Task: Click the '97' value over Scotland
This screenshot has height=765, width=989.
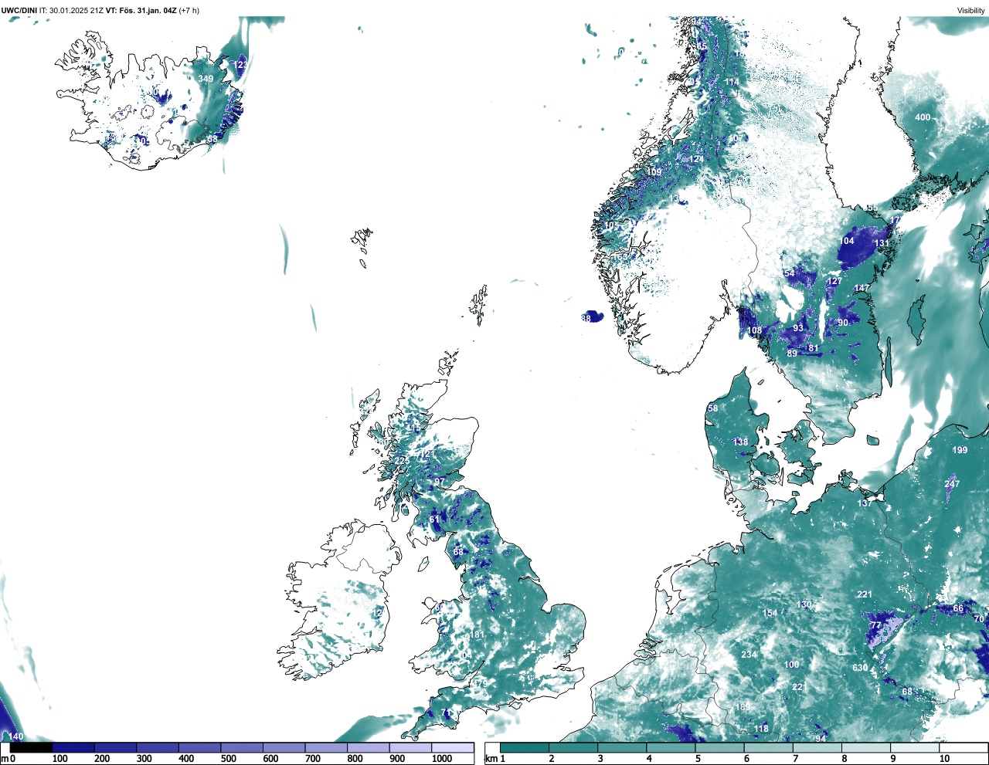Action: [440, 482]
